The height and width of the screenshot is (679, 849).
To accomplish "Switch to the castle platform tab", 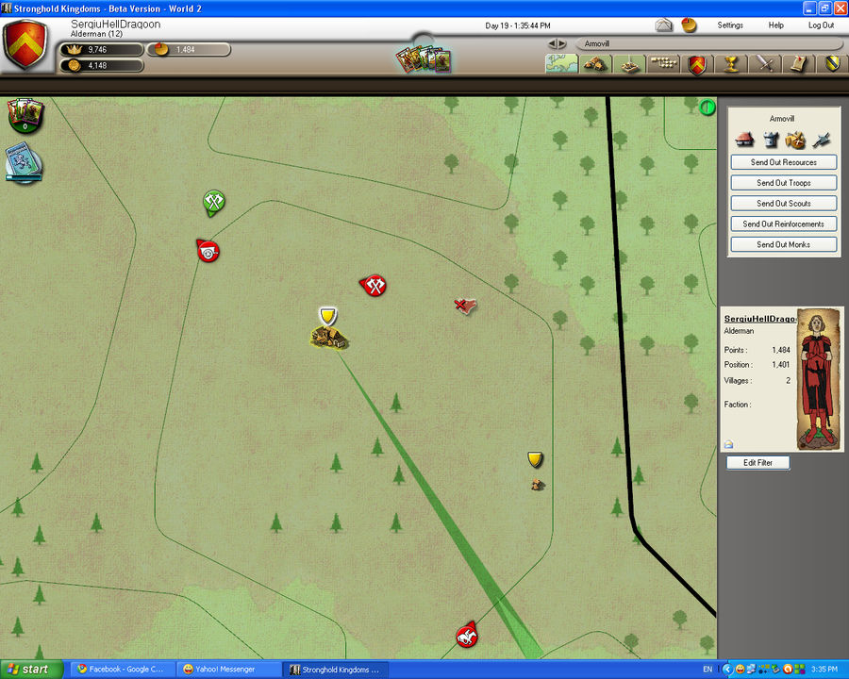I will 629,64.
